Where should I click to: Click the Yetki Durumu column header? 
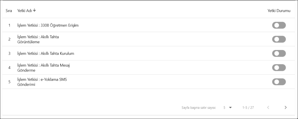pyautogui.click(x=279, y=11)
